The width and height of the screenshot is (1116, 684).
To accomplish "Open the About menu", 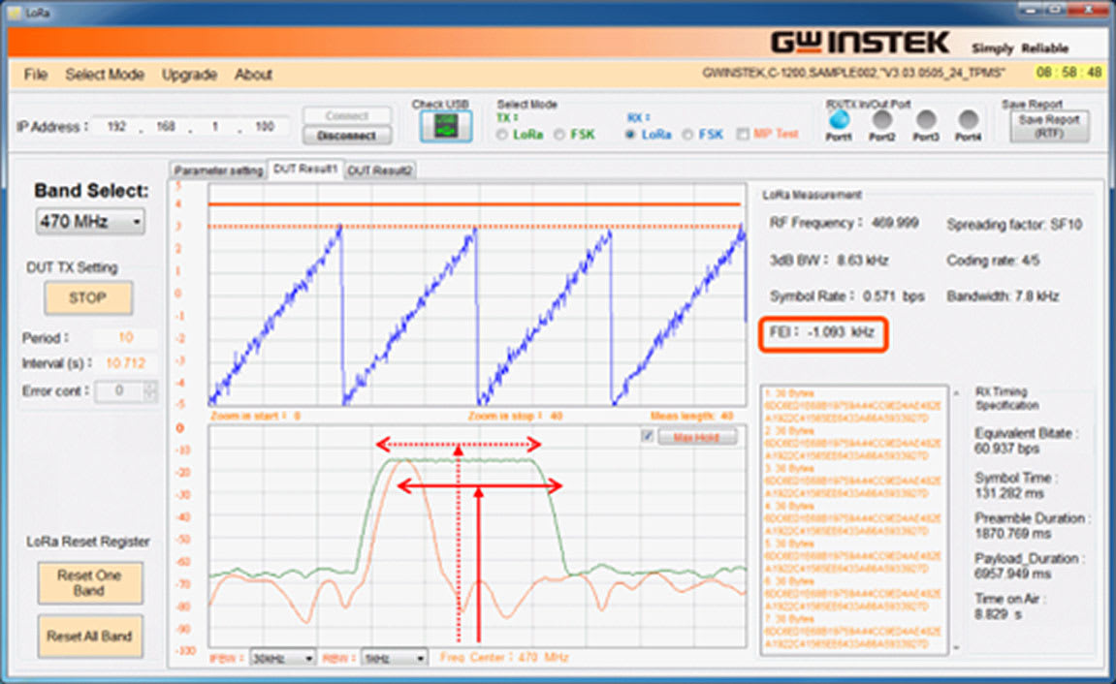I will point(253,75).
